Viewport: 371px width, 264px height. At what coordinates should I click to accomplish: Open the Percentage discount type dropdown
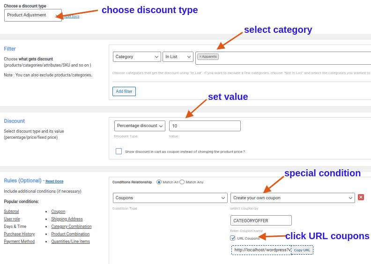(x=140, y=126)
